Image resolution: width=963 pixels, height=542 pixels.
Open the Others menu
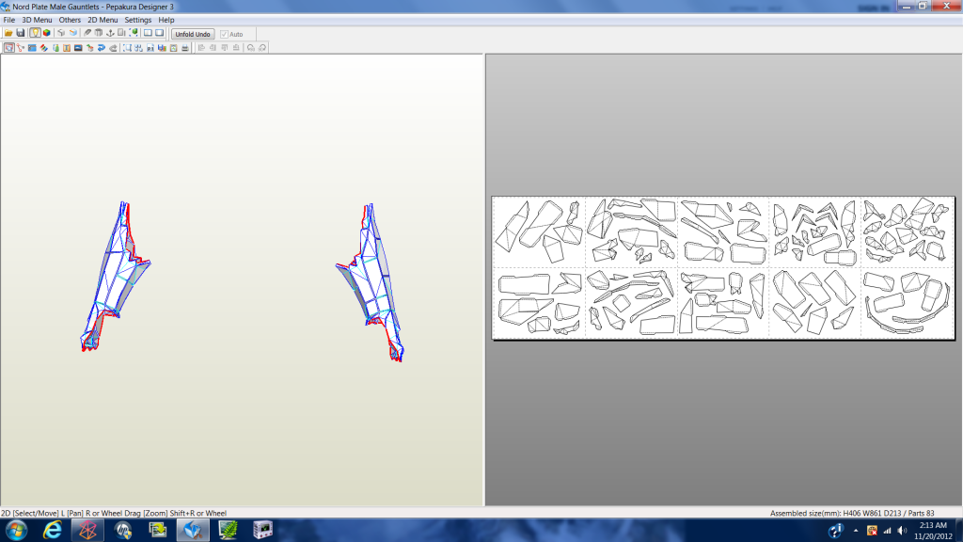(x=70, y=20)
